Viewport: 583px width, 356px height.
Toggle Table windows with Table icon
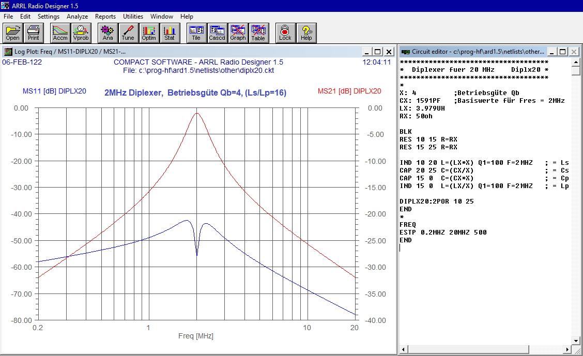point(258,33)
